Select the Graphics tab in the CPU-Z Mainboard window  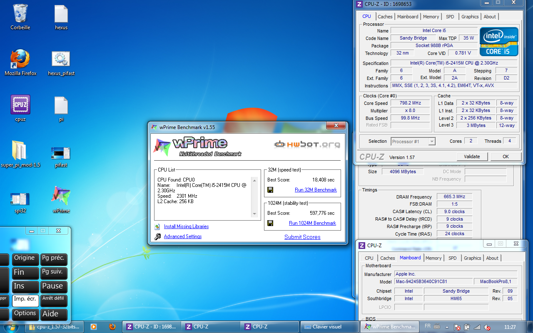(x=473, y=258)
